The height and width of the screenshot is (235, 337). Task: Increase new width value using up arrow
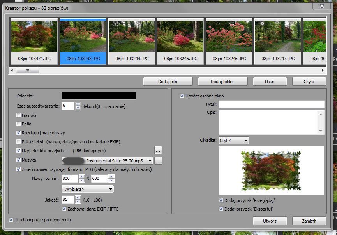[x=81, y=177]
